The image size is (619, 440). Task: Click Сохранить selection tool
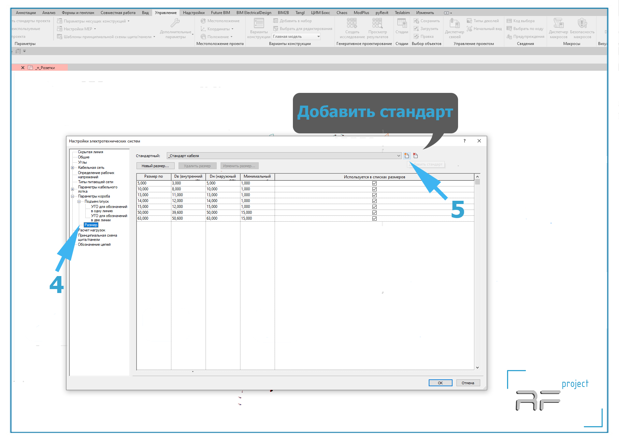[x=427, y=21]
